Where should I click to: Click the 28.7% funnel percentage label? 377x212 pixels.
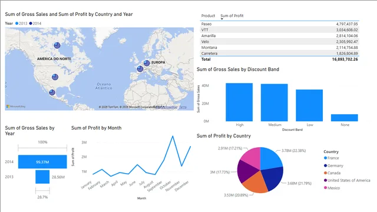(42, 197)
